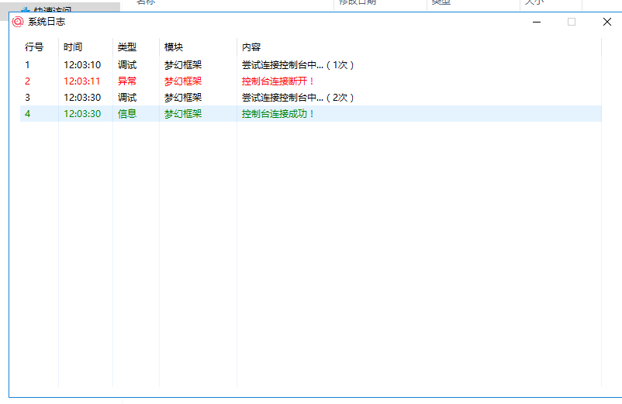Click the 12:03:30 time in row 4
Viewport: 622px width, 404px height.
coord(82,113)
